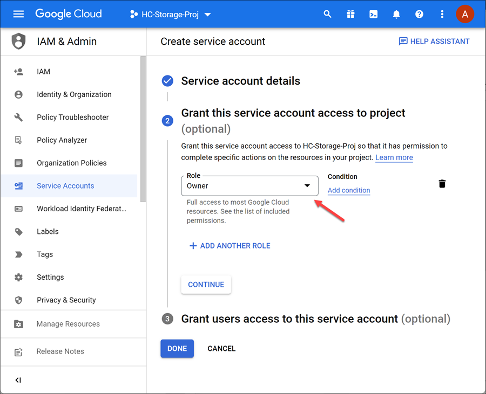Click the search magnifier icon
The height and width of the screenshot is (394, 486).
[327, 14]
